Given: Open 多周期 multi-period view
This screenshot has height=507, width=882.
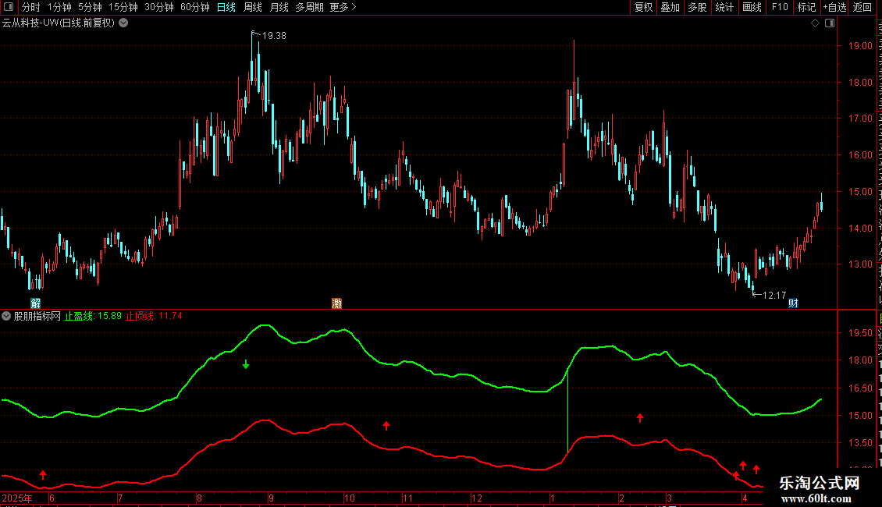Looking at the screenshot, I should coord(309,7).
